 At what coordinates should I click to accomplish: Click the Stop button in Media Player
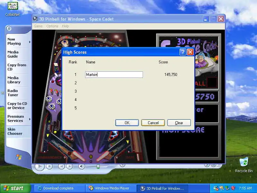[x=49, y=167]
